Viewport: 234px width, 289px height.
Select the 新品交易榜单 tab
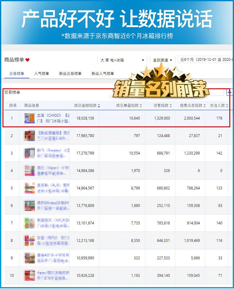point(70,74)
